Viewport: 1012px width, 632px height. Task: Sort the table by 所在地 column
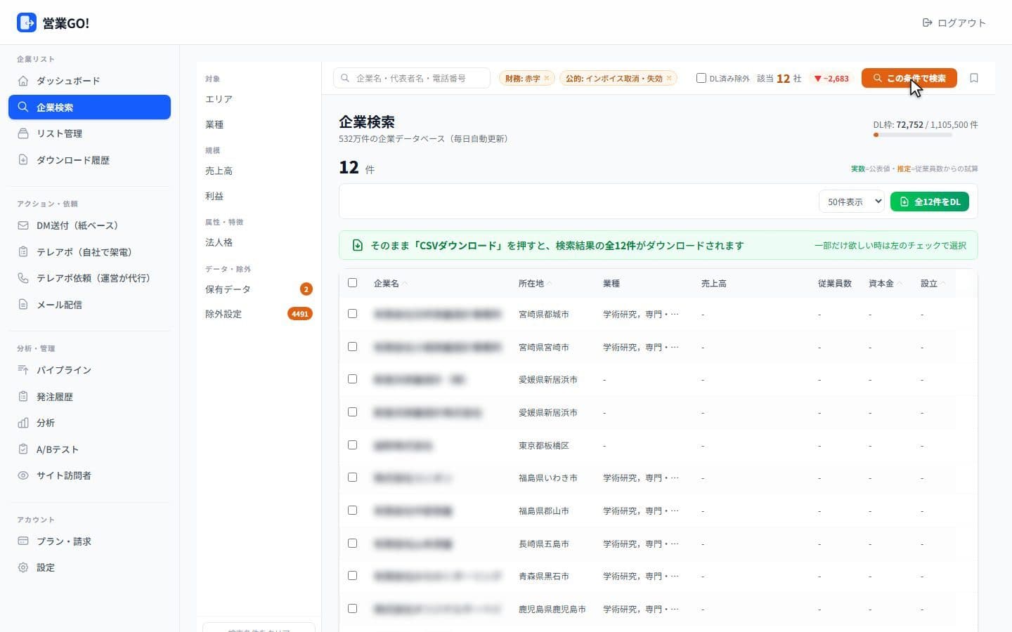[x=535, y=284]
